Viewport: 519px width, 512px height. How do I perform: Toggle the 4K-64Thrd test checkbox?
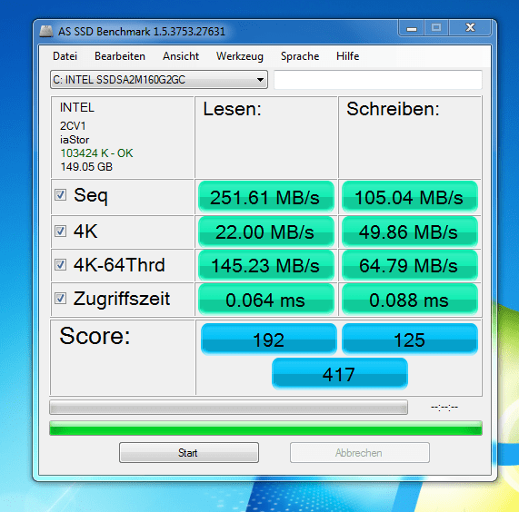60,264
